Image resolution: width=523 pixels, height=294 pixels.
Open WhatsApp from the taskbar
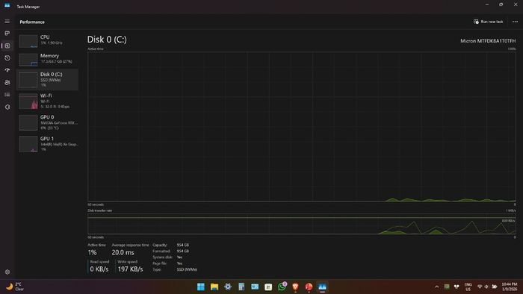pyautogui.click(x=282, y=287)
